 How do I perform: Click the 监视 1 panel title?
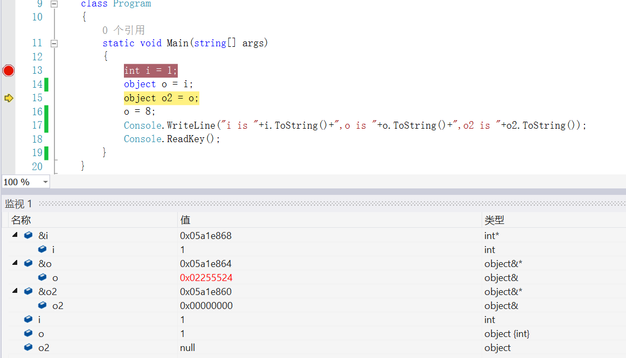click(18, 204)
